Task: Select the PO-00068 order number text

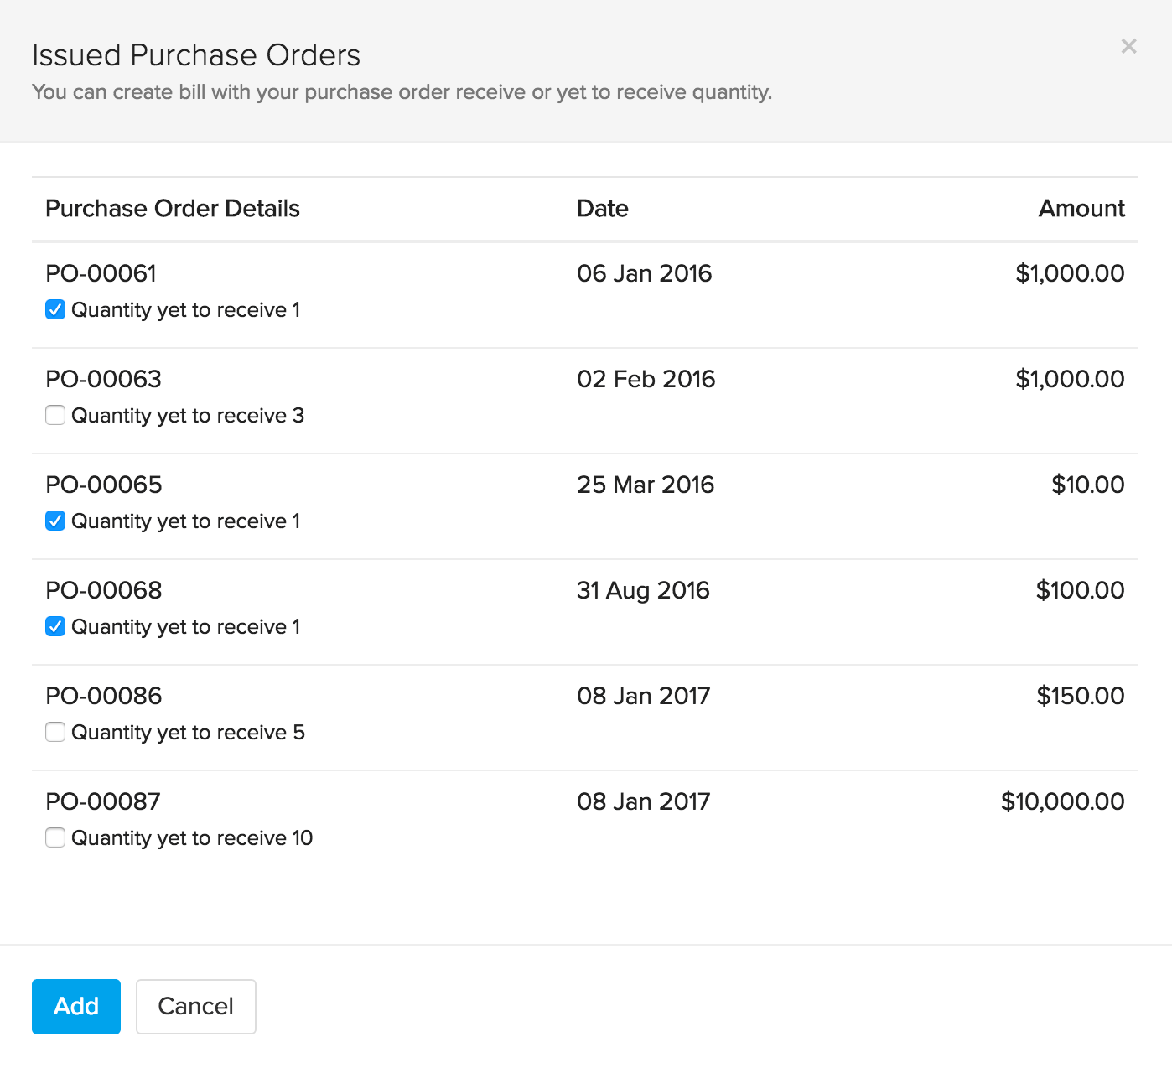Action: pyautogui.click(x=103, y=590)
